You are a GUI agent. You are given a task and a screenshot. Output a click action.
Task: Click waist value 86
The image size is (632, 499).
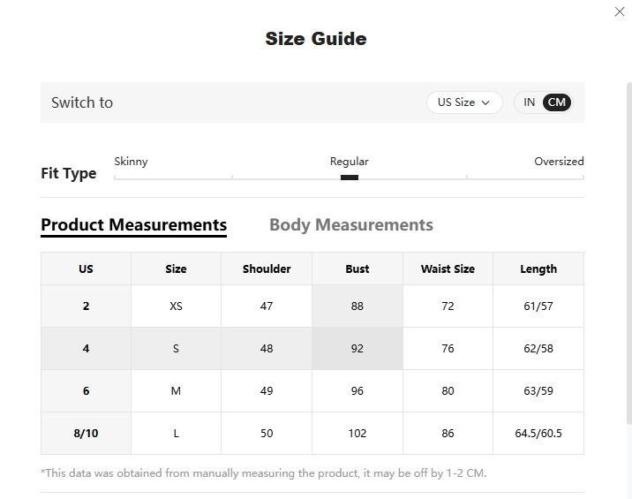click(x=448, y=434)
